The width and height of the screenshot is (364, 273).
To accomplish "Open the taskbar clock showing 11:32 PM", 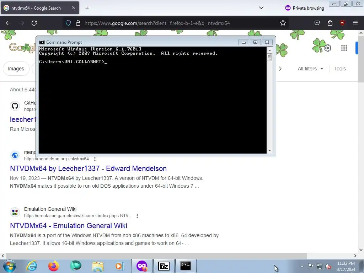I will (346, 266).
